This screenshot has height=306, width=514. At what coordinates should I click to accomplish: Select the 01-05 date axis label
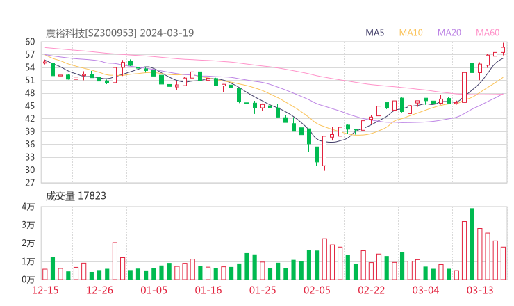tap(154, 290)
